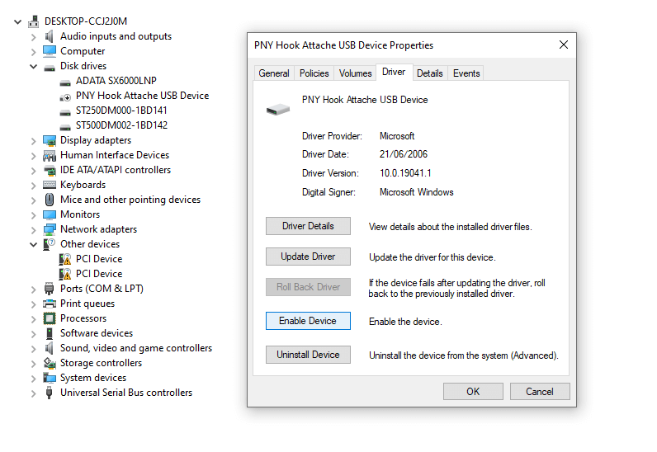Click the disabled PNY Hook Attache drive icon
This screenshot has width=657, height=452.
[65, 97]
